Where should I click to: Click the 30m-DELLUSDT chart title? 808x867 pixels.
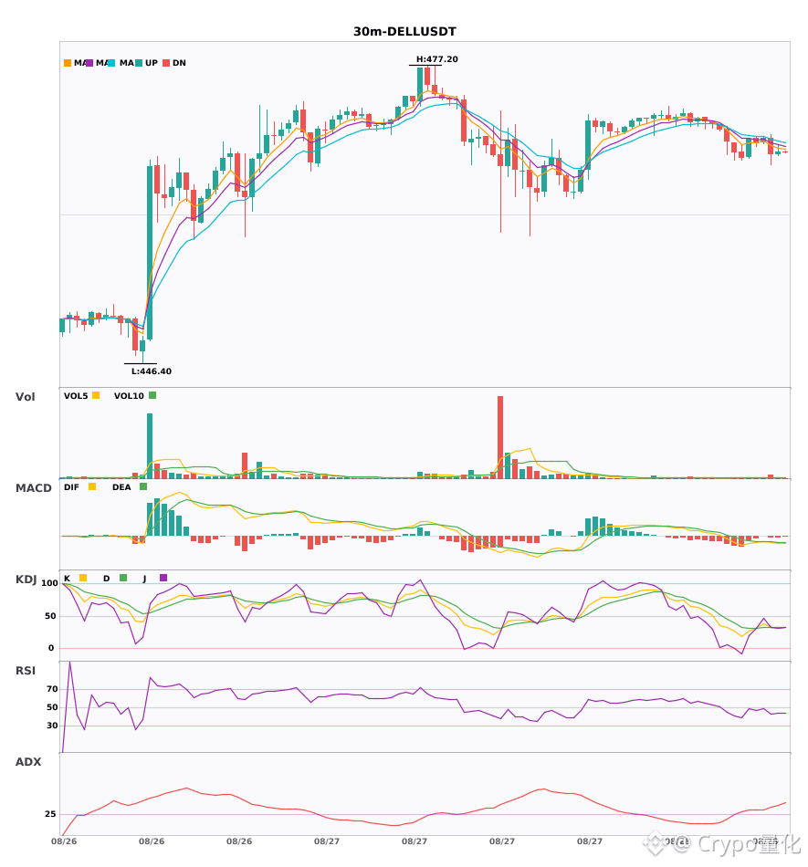[x=404, y=32]
